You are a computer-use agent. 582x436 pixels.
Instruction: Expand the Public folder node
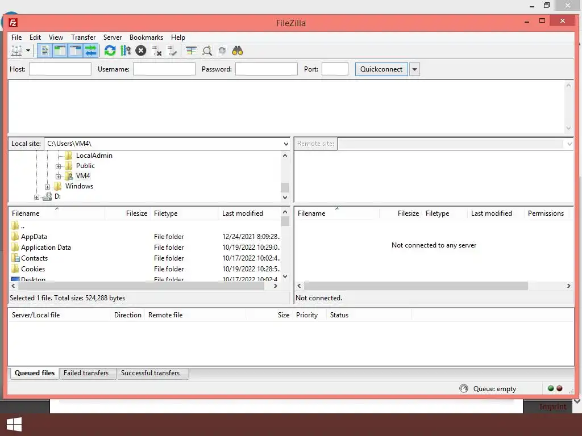[x=58, y=166]
